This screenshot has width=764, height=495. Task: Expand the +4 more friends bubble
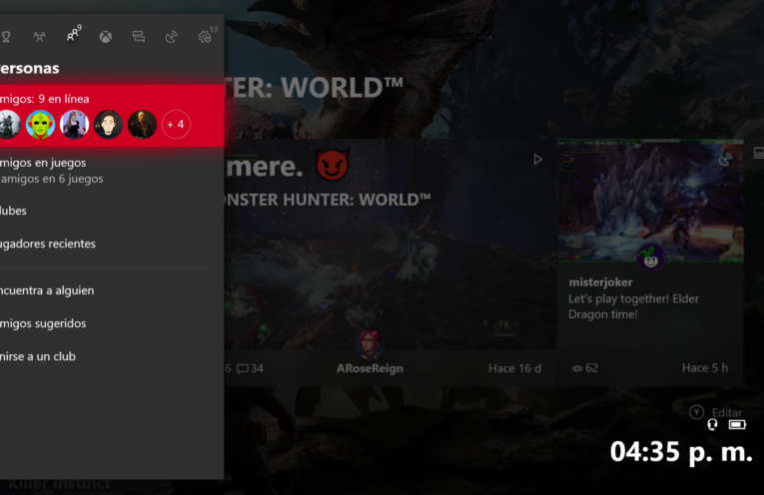click(x=176, y=125)
